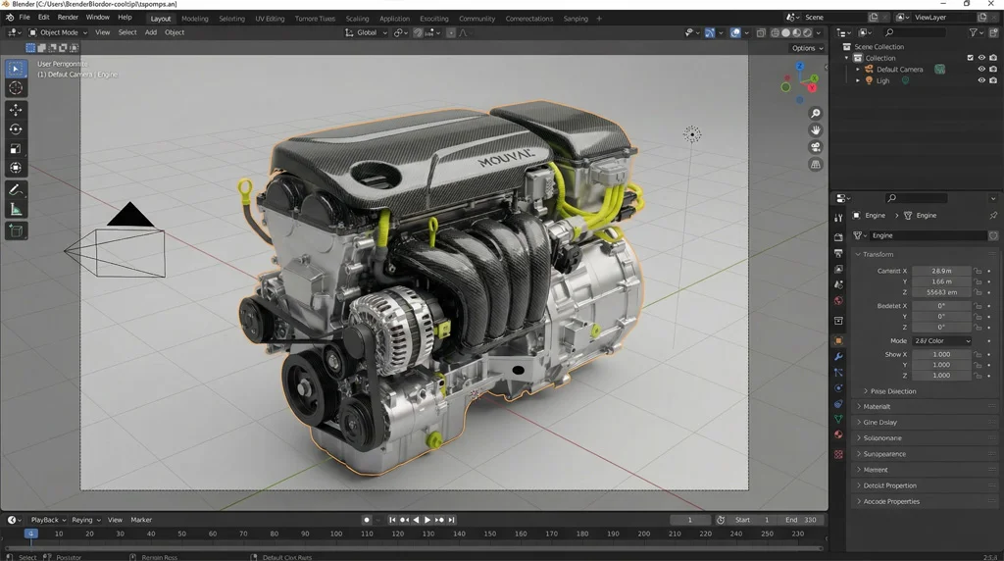The width and height of the screenshot is (1004, 561).
Task: Hide the Default Camera with eye icon
Action: tap(981, 70)
